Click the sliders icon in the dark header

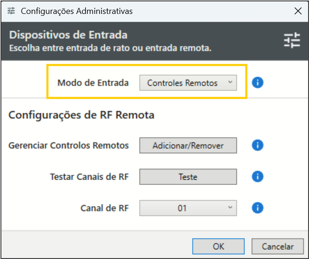point(292,41)
